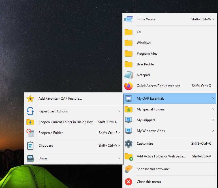Choose Reopen Current Folder in Dialog Box
The image size is (218, 188).
[x=74, y=122]
